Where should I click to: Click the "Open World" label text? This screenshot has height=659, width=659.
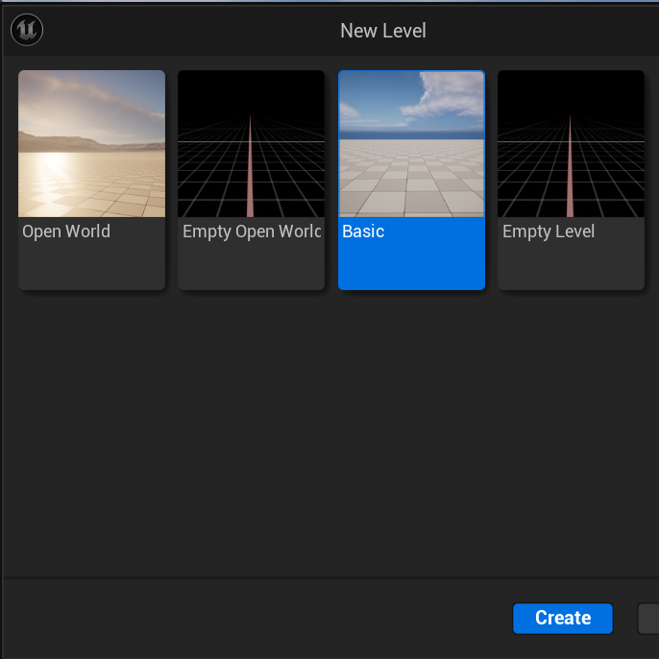66,232
